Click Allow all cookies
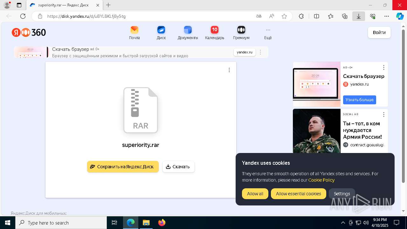The width and height of the screenshot is (407, 229). click(x=255, y=194)
